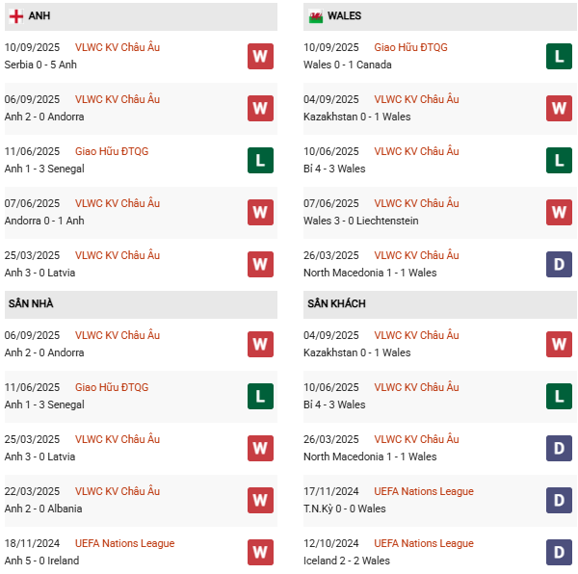Open UEFA Nations League link dated 17/11/2024
578x574 pixels.
[423, 491]
